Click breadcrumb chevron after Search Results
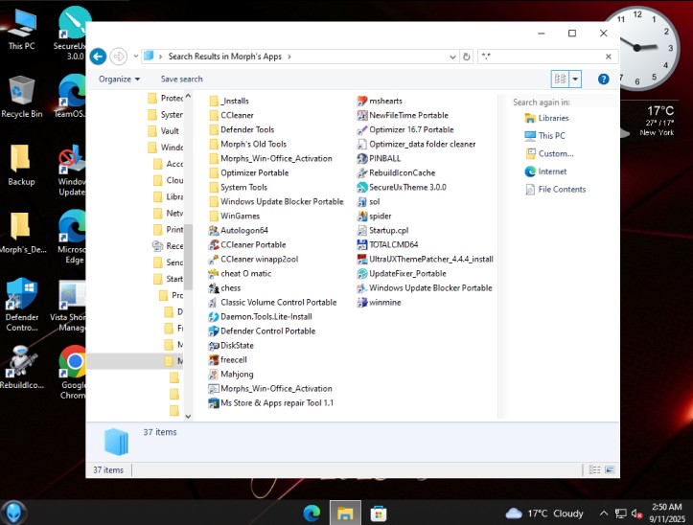Image resolution: width=693 pixels, height=525 pixels. pyautogui.click(x=289, y=57)
